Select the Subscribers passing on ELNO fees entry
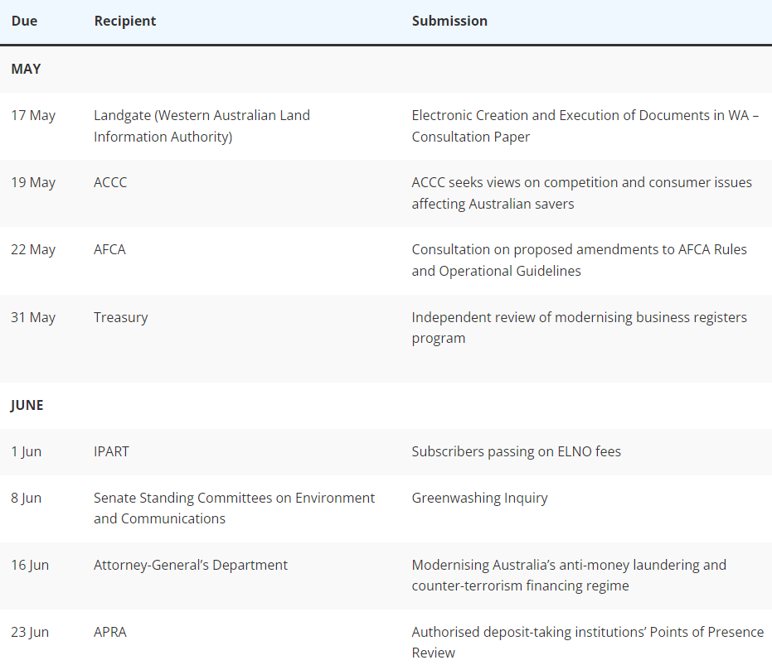Screen dimensions: 772x665 pos(516,451)
